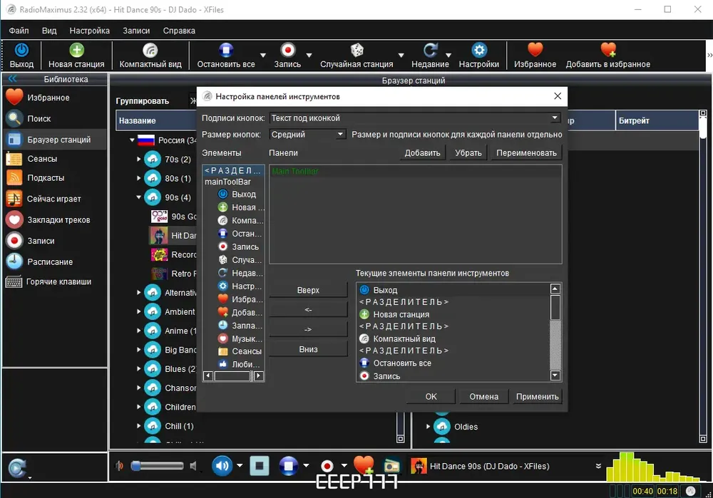Click heart-plus favorite icon in player bar
This screenshot has height=498, width=713.
point(364,465)
